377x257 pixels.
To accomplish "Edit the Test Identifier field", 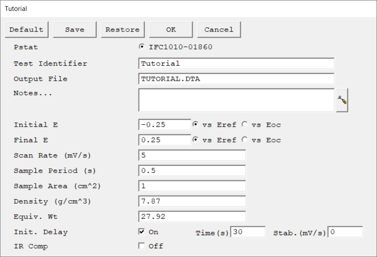I will click(x=236, y=63).
